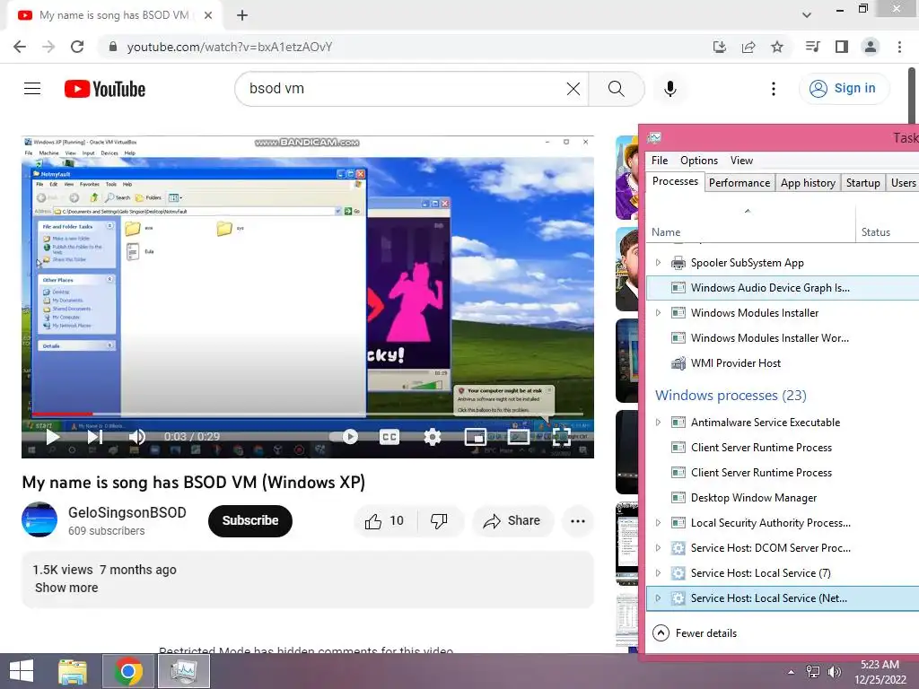This screenshot has width=919, height=689.
Task: Open the Task Manager File menu
Action: tap(660, 161)
